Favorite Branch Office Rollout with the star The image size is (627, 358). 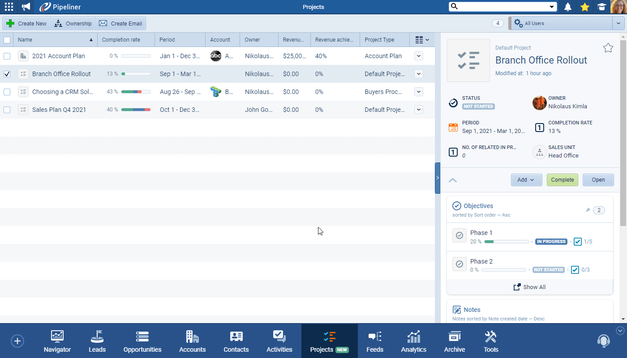coord(608,47)
